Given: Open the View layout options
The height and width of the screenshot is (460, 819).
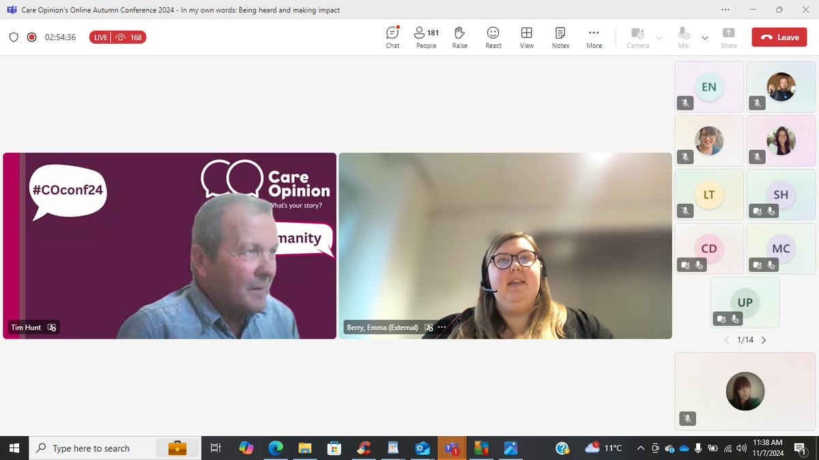Looking at the screenshot, I should click(x=526, y=37).
